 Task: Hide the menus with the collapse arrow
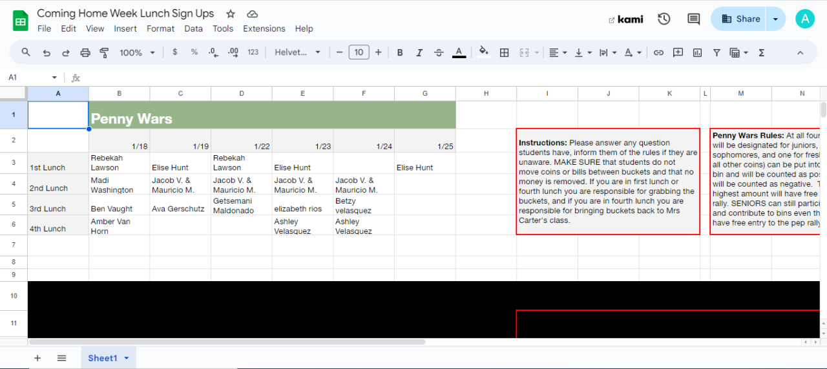(x=800, y=52)
